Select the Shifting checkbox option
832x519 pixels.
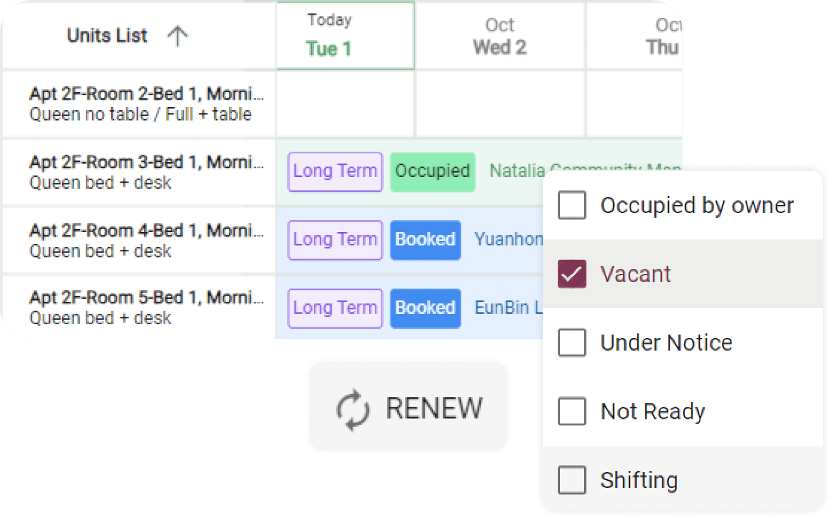click(x=572, y=480)
